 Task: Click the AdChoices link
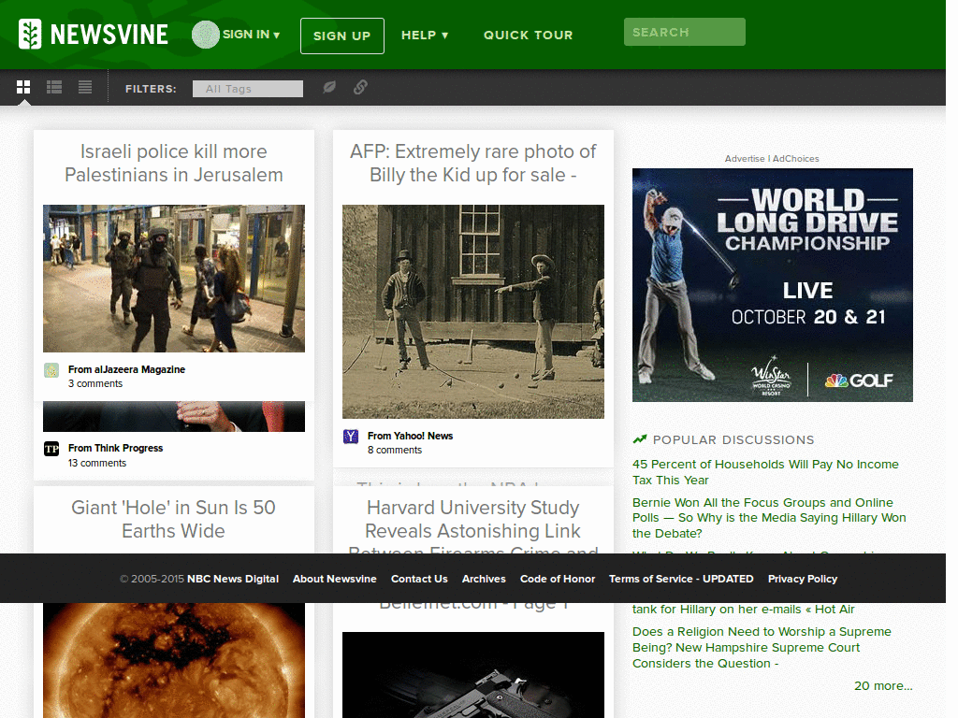(x=795, y=159)
